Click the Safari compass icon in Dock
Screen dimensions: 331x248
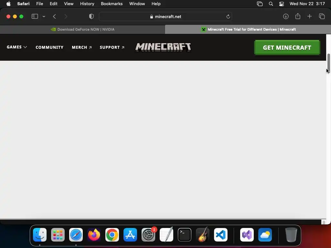click(x=76, y=235)
